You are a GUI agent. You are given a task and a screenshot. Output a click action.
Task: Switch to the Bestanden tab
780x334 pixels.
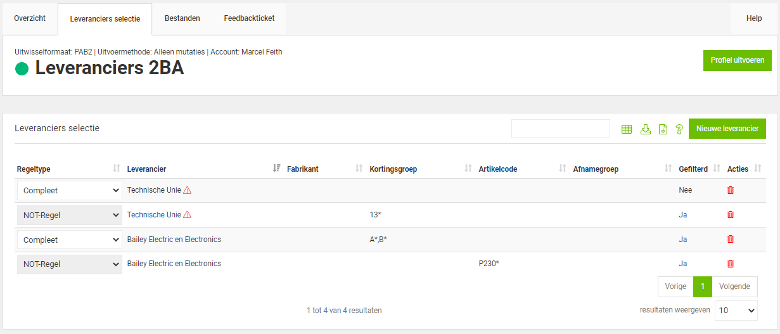point(182,18)
